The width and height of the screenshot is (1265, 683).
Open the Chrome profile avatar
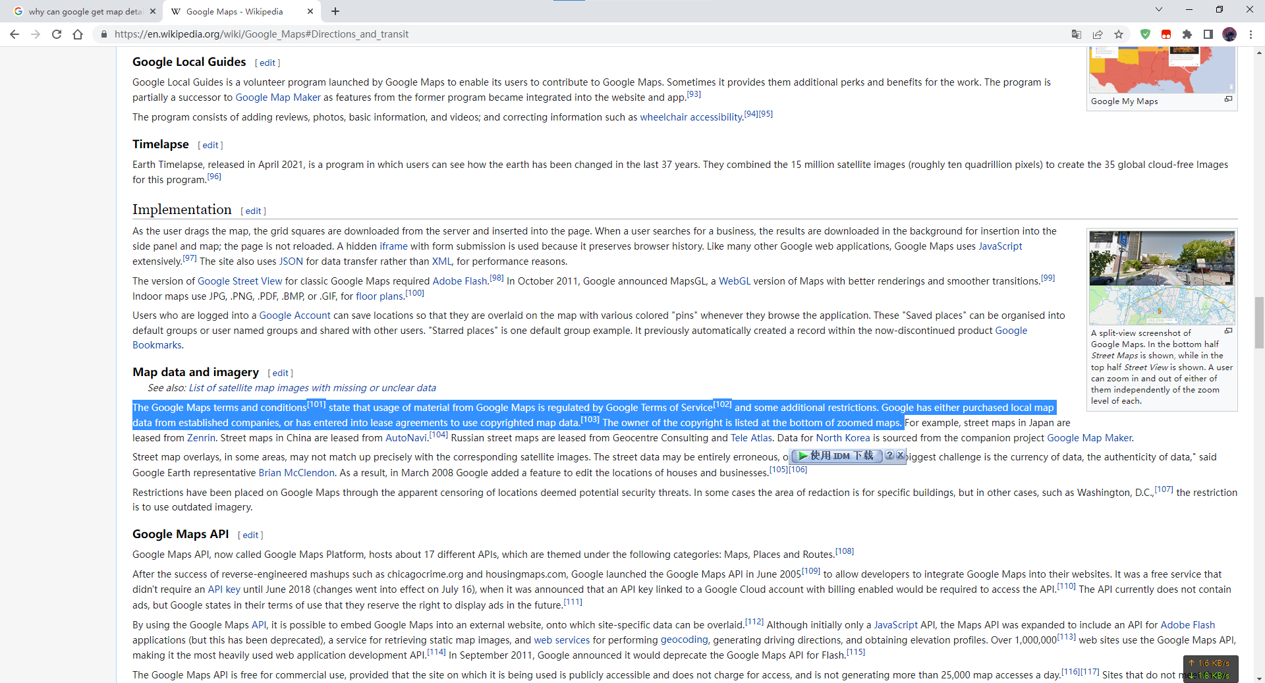point(1229,34)
